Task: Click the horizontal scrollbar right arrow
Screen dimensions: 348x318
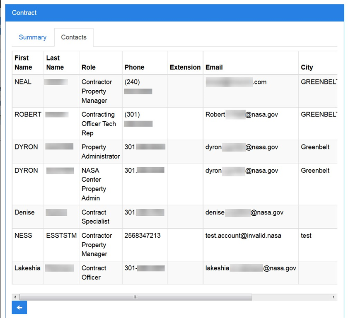Action: click(334, 297)
